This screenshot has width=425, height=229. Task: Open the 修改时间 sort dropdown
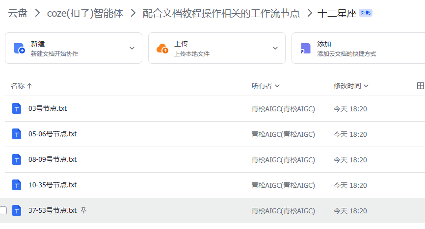pyautogui.click(x=351, y=86)
